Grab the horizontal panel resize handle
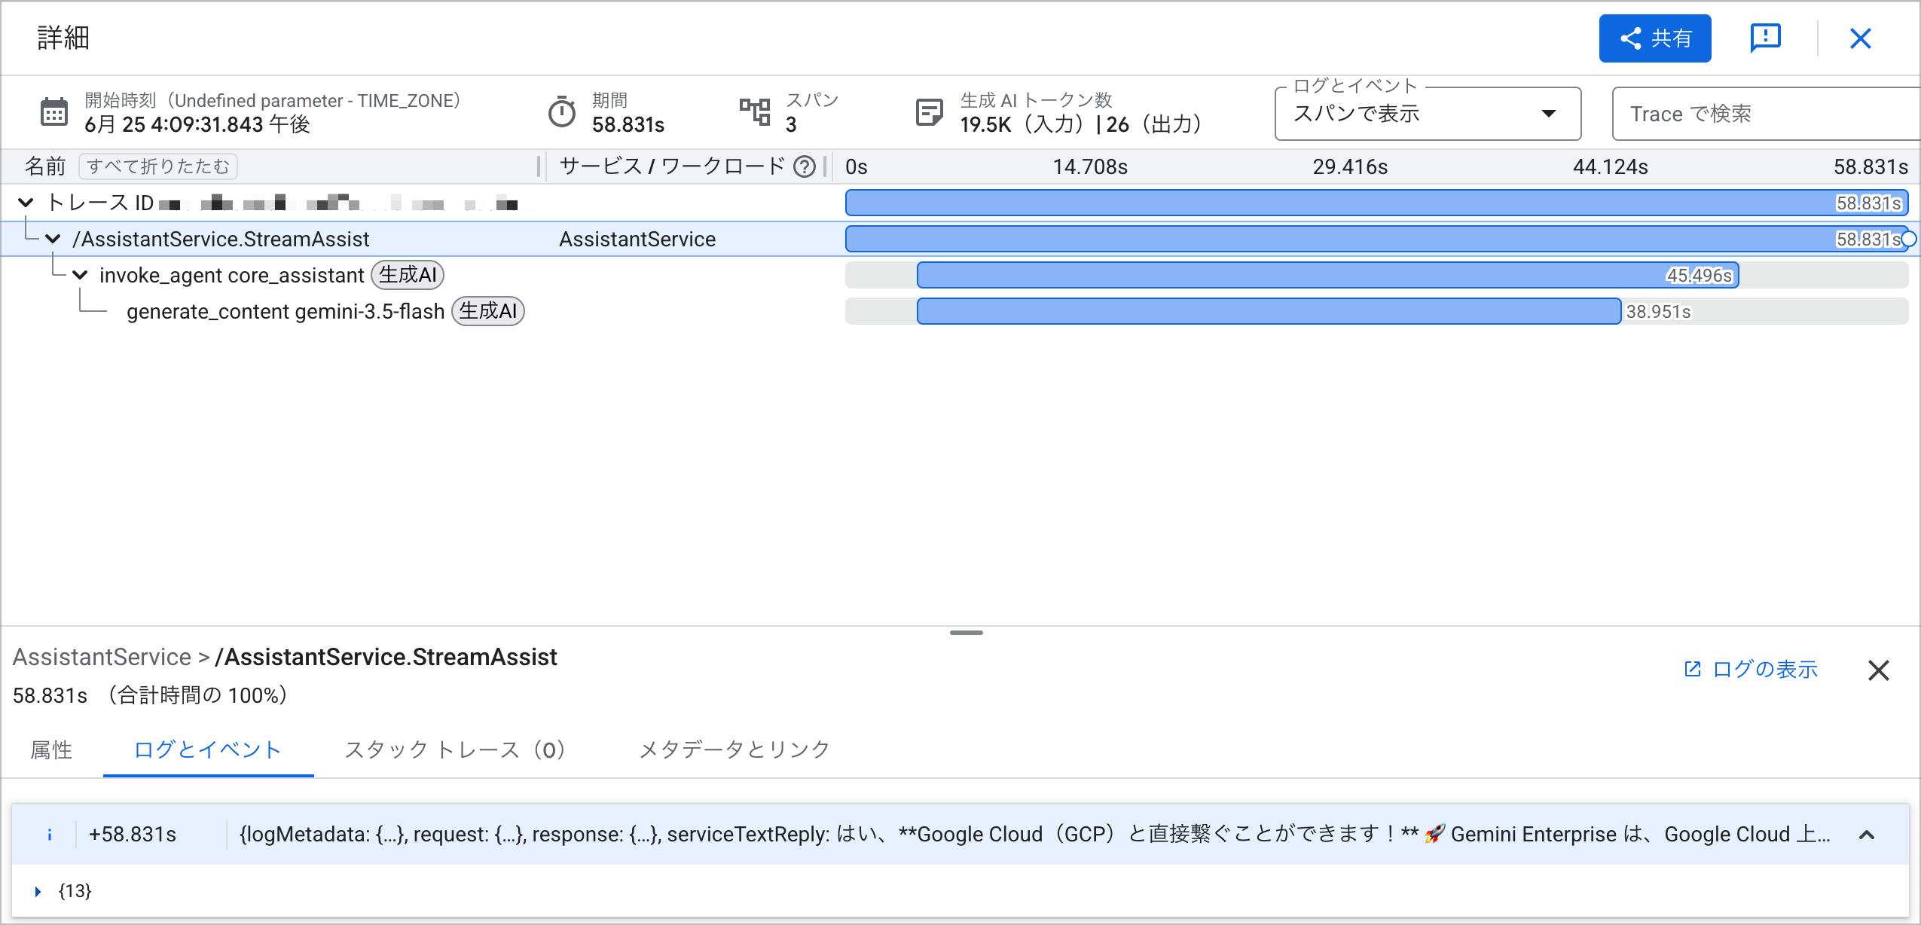 click(967, 633)
